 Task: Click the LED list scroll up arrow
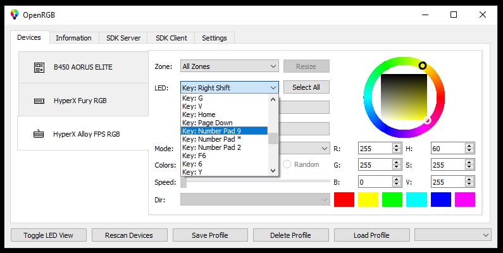[x=273, y=99]
